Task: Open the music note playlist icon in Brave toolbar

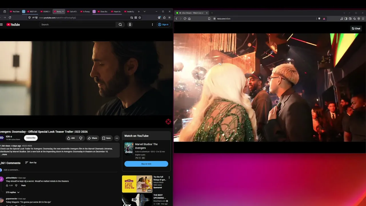Action: coord(342,19)
